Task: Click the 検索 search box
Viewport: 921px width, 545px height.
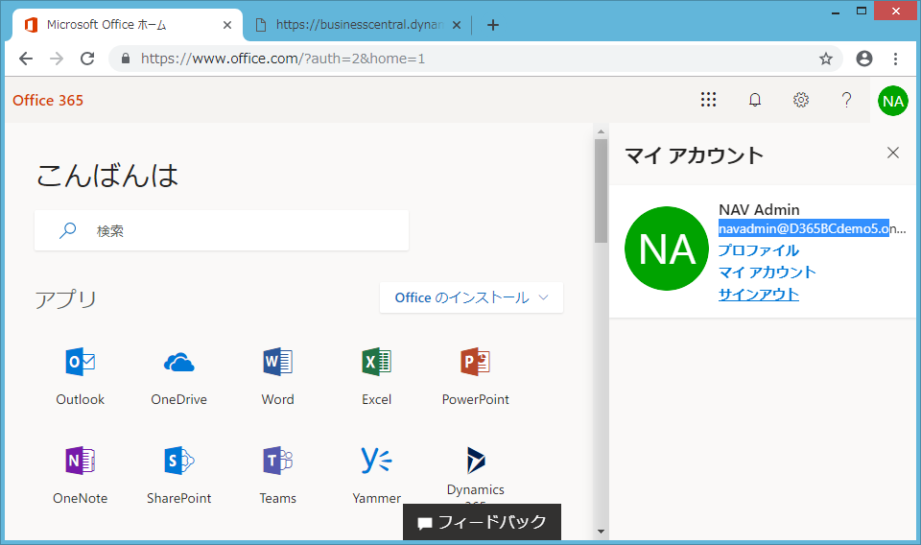Action: tap(222, 230)
